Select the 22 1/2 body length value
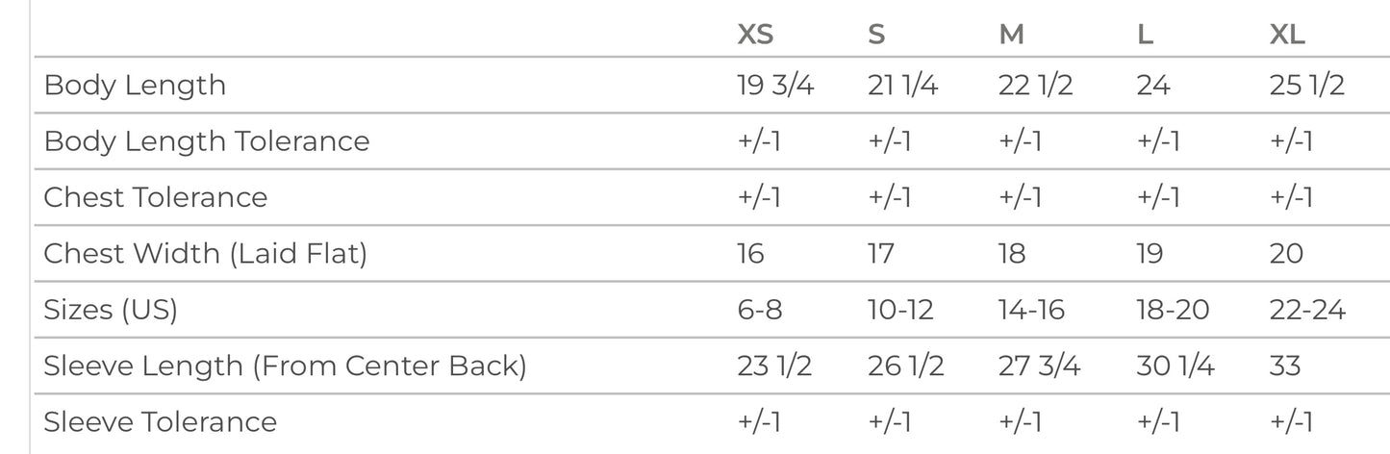Viewport: 1390px width, 454px height. click(1036, 86)
